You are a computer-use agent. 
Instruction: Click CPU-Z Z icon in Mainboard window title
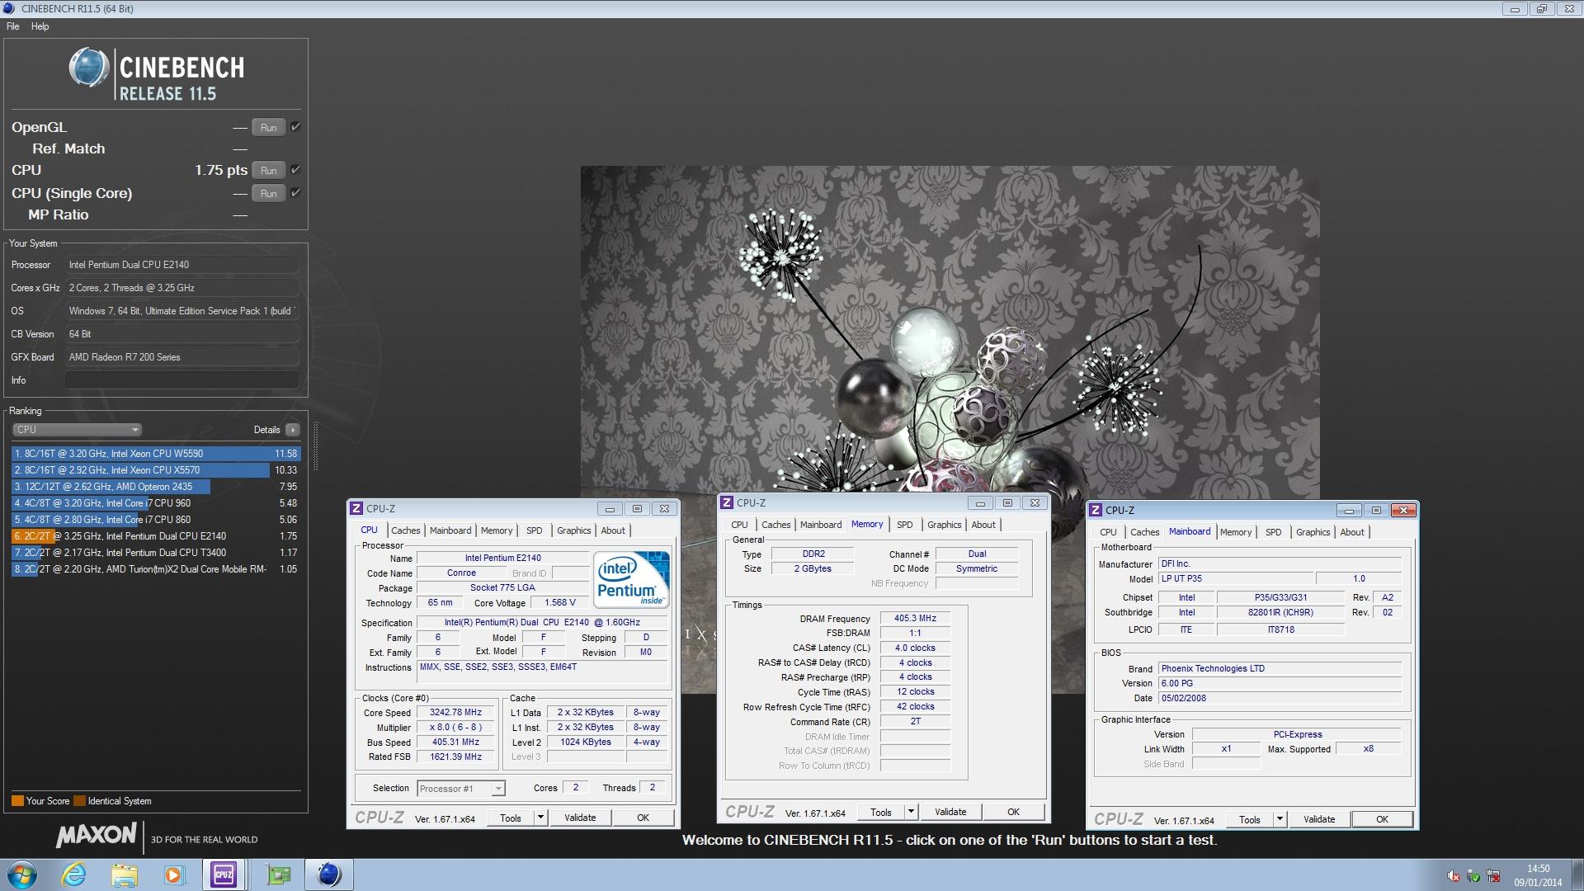1096,510
